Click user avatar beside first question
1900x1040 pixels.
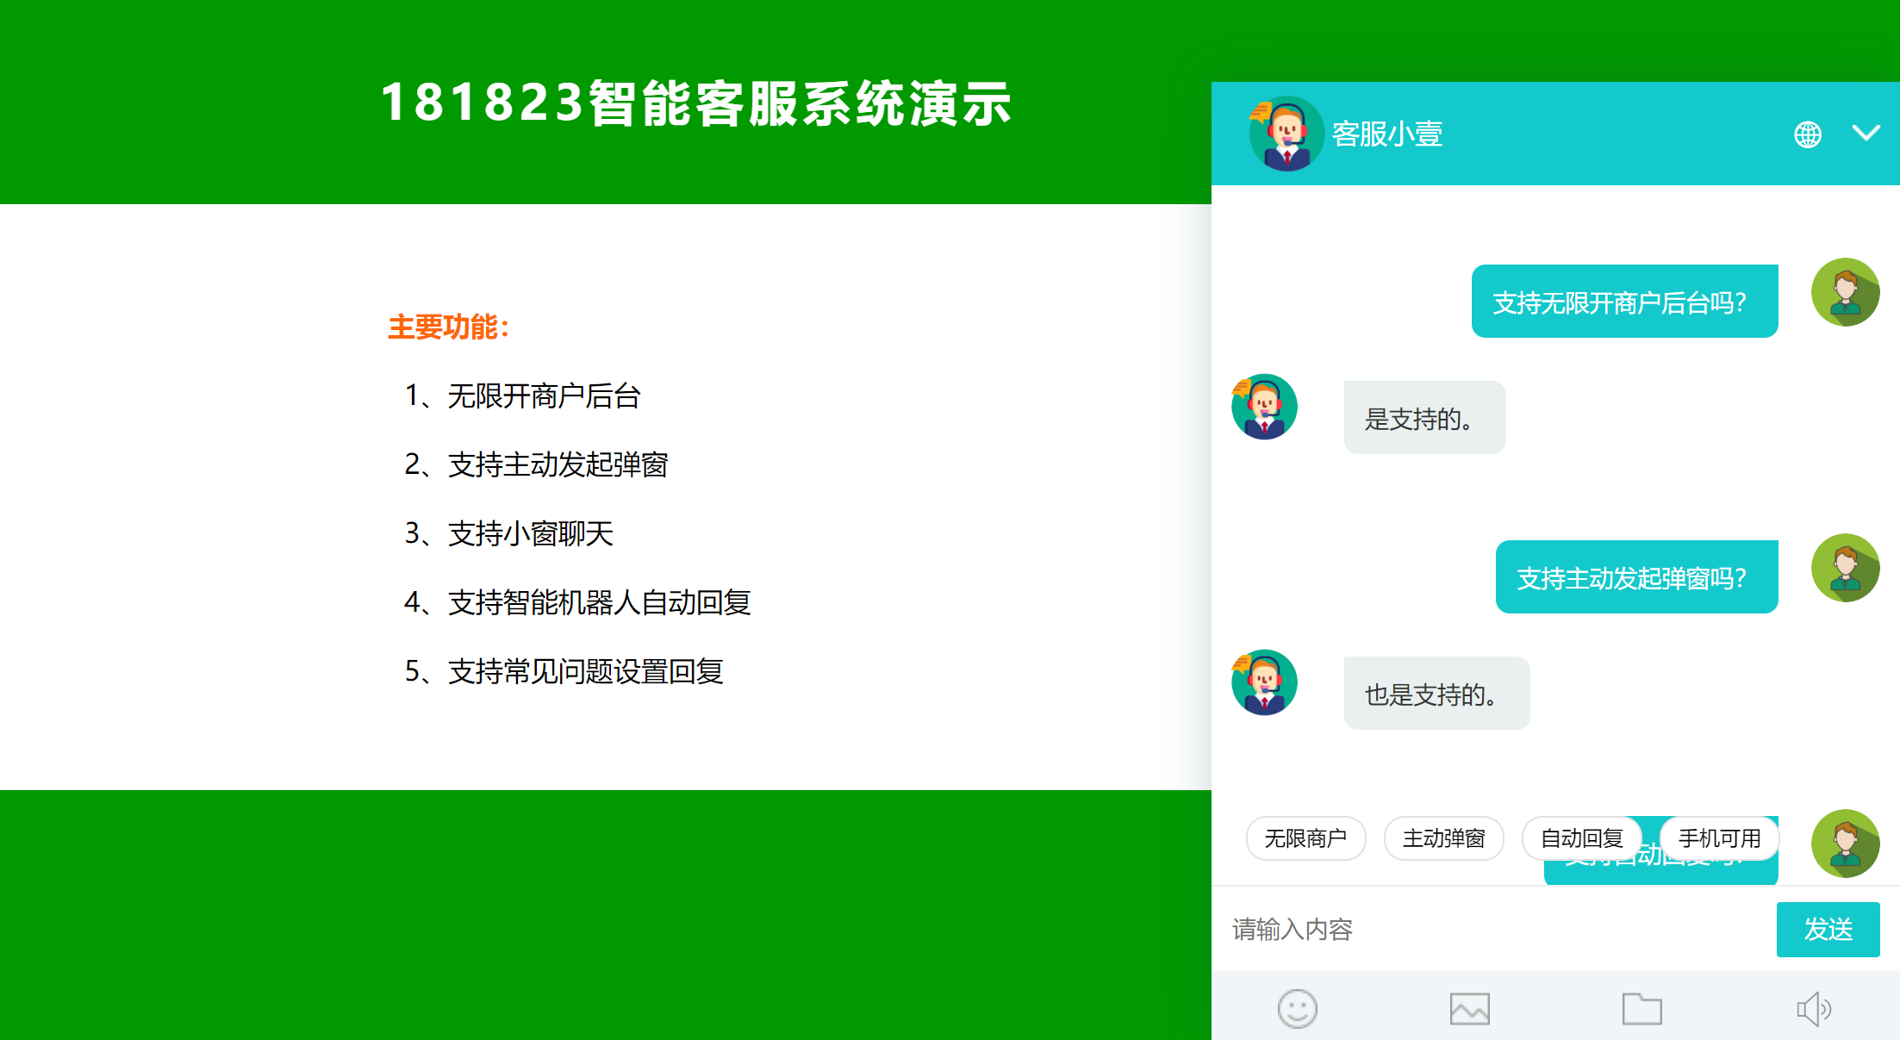coord(1845,292)
